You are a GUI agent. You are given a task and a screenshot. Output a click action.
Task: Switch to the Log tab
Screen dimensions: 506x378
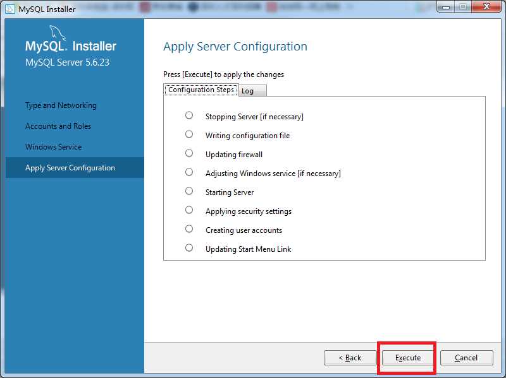coord(252,91)
